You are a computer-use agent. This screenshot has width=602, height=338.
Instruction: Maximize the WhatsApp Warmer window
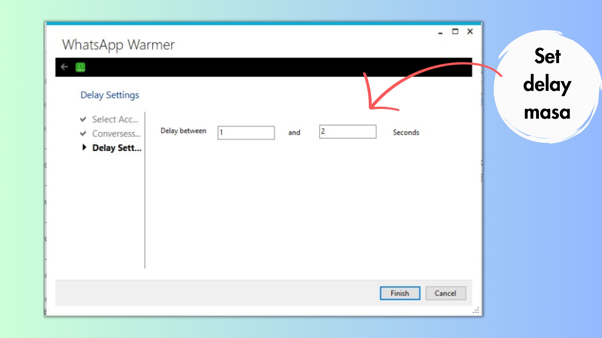pyautogui.click(x=455, y=32)
